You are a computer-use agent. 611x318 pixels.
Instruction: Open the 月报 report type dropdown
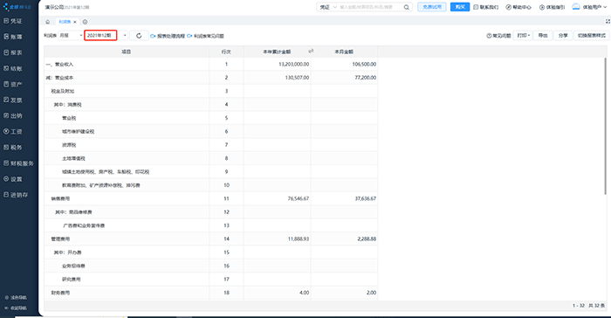pyautogui.click(x=71, y=36)
